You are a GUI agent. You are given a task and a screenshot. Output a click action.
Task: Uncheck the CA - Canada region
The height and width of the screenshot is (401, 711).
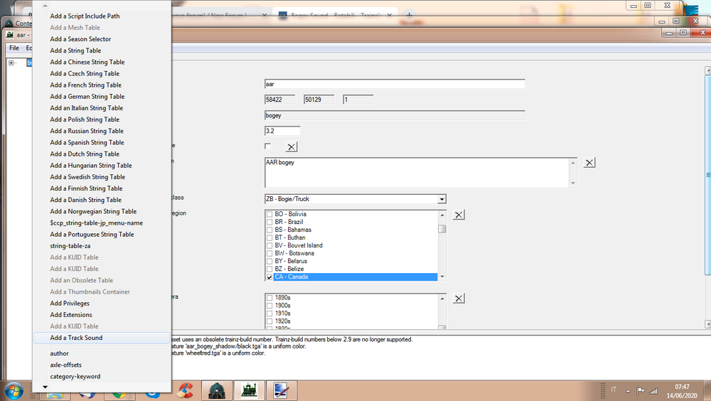(x=269, y=277)
